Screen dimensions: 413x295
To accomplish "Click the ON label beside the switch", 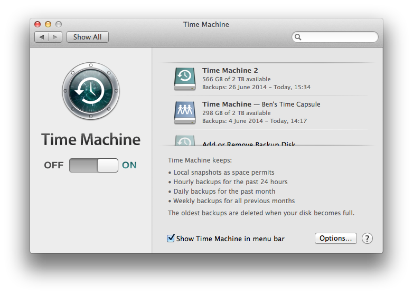I will [129, 165].
